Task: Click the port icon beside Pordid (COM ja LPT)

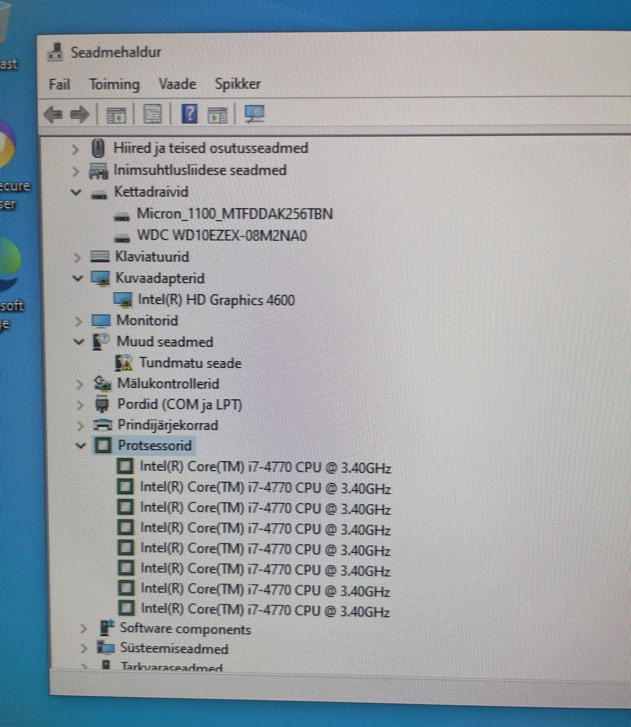Action: 102,405
